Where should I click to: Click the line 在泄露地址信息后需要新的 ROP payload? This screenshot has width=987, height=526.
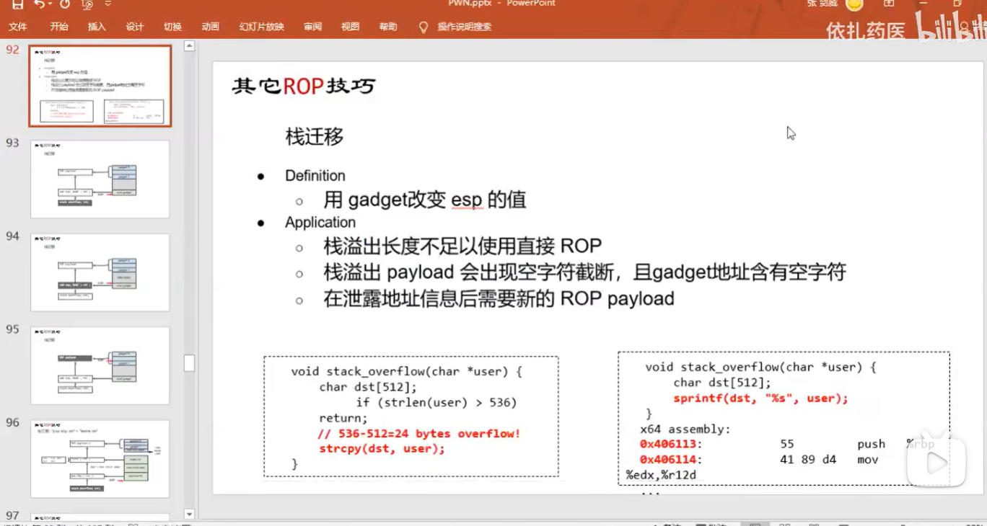(x=499, y=298)
